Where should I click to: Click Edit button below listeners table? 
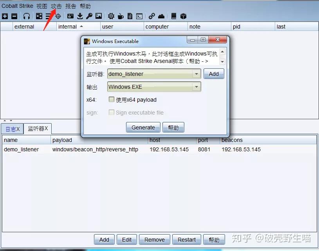coord(127,240)
